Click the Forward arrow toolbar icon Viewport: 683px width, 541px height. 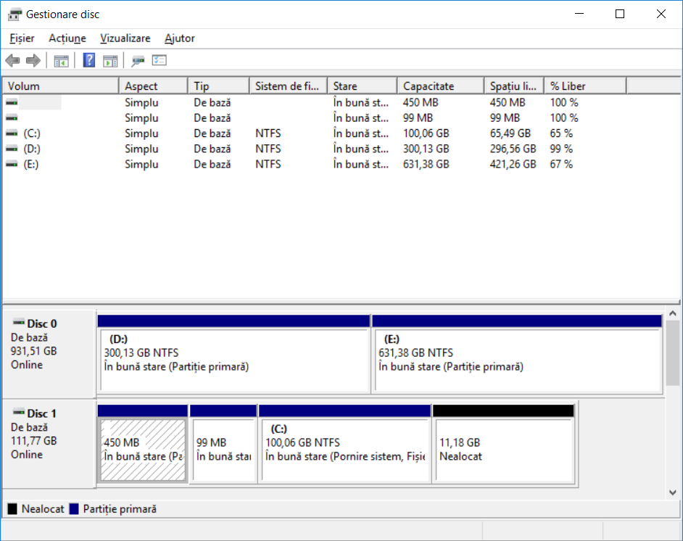(33, 60)
